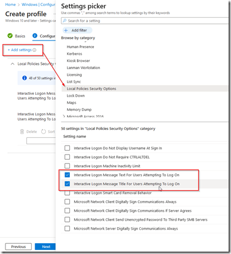Check Network Server Digitally Sign Communications Always

tap(67, 228)
